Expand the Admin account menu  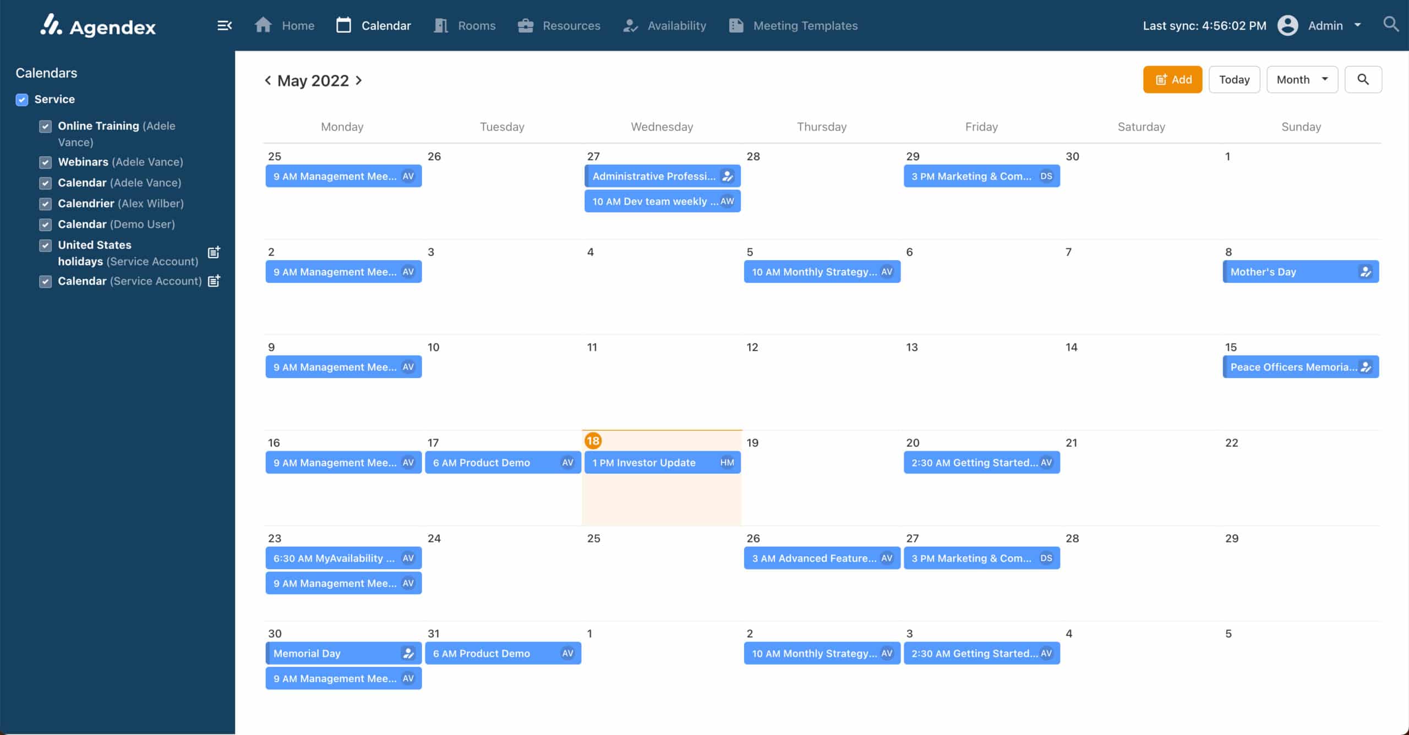[x=1357, y=25]
